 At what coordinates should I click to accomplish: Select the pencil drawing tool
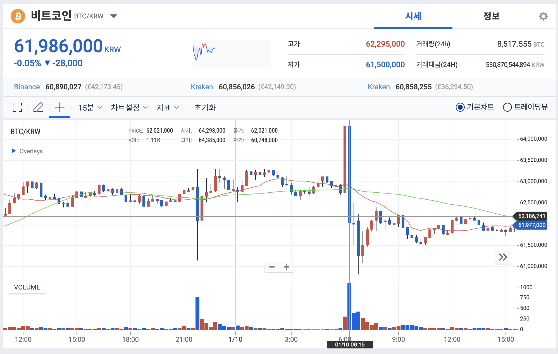pyautogui.click(x=38, y=107)
